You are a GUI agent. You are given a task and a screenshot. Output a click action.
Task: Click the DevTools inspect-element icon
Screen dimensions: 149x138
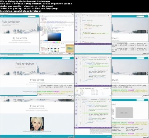coord(41,16)
